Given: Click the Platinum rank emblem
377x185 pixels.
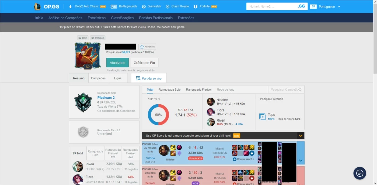Looking at the screenshot, I should pyautogui.click(x=83, y=102).
